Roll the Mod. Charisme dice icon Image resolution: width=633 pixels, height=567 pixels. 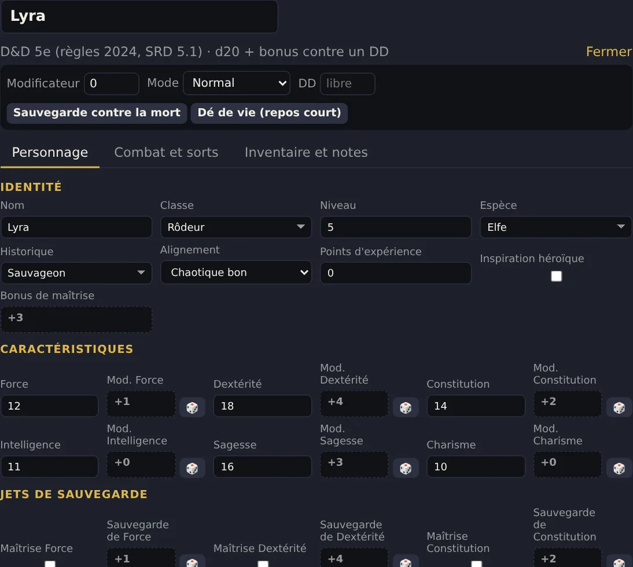coord(619,468)
